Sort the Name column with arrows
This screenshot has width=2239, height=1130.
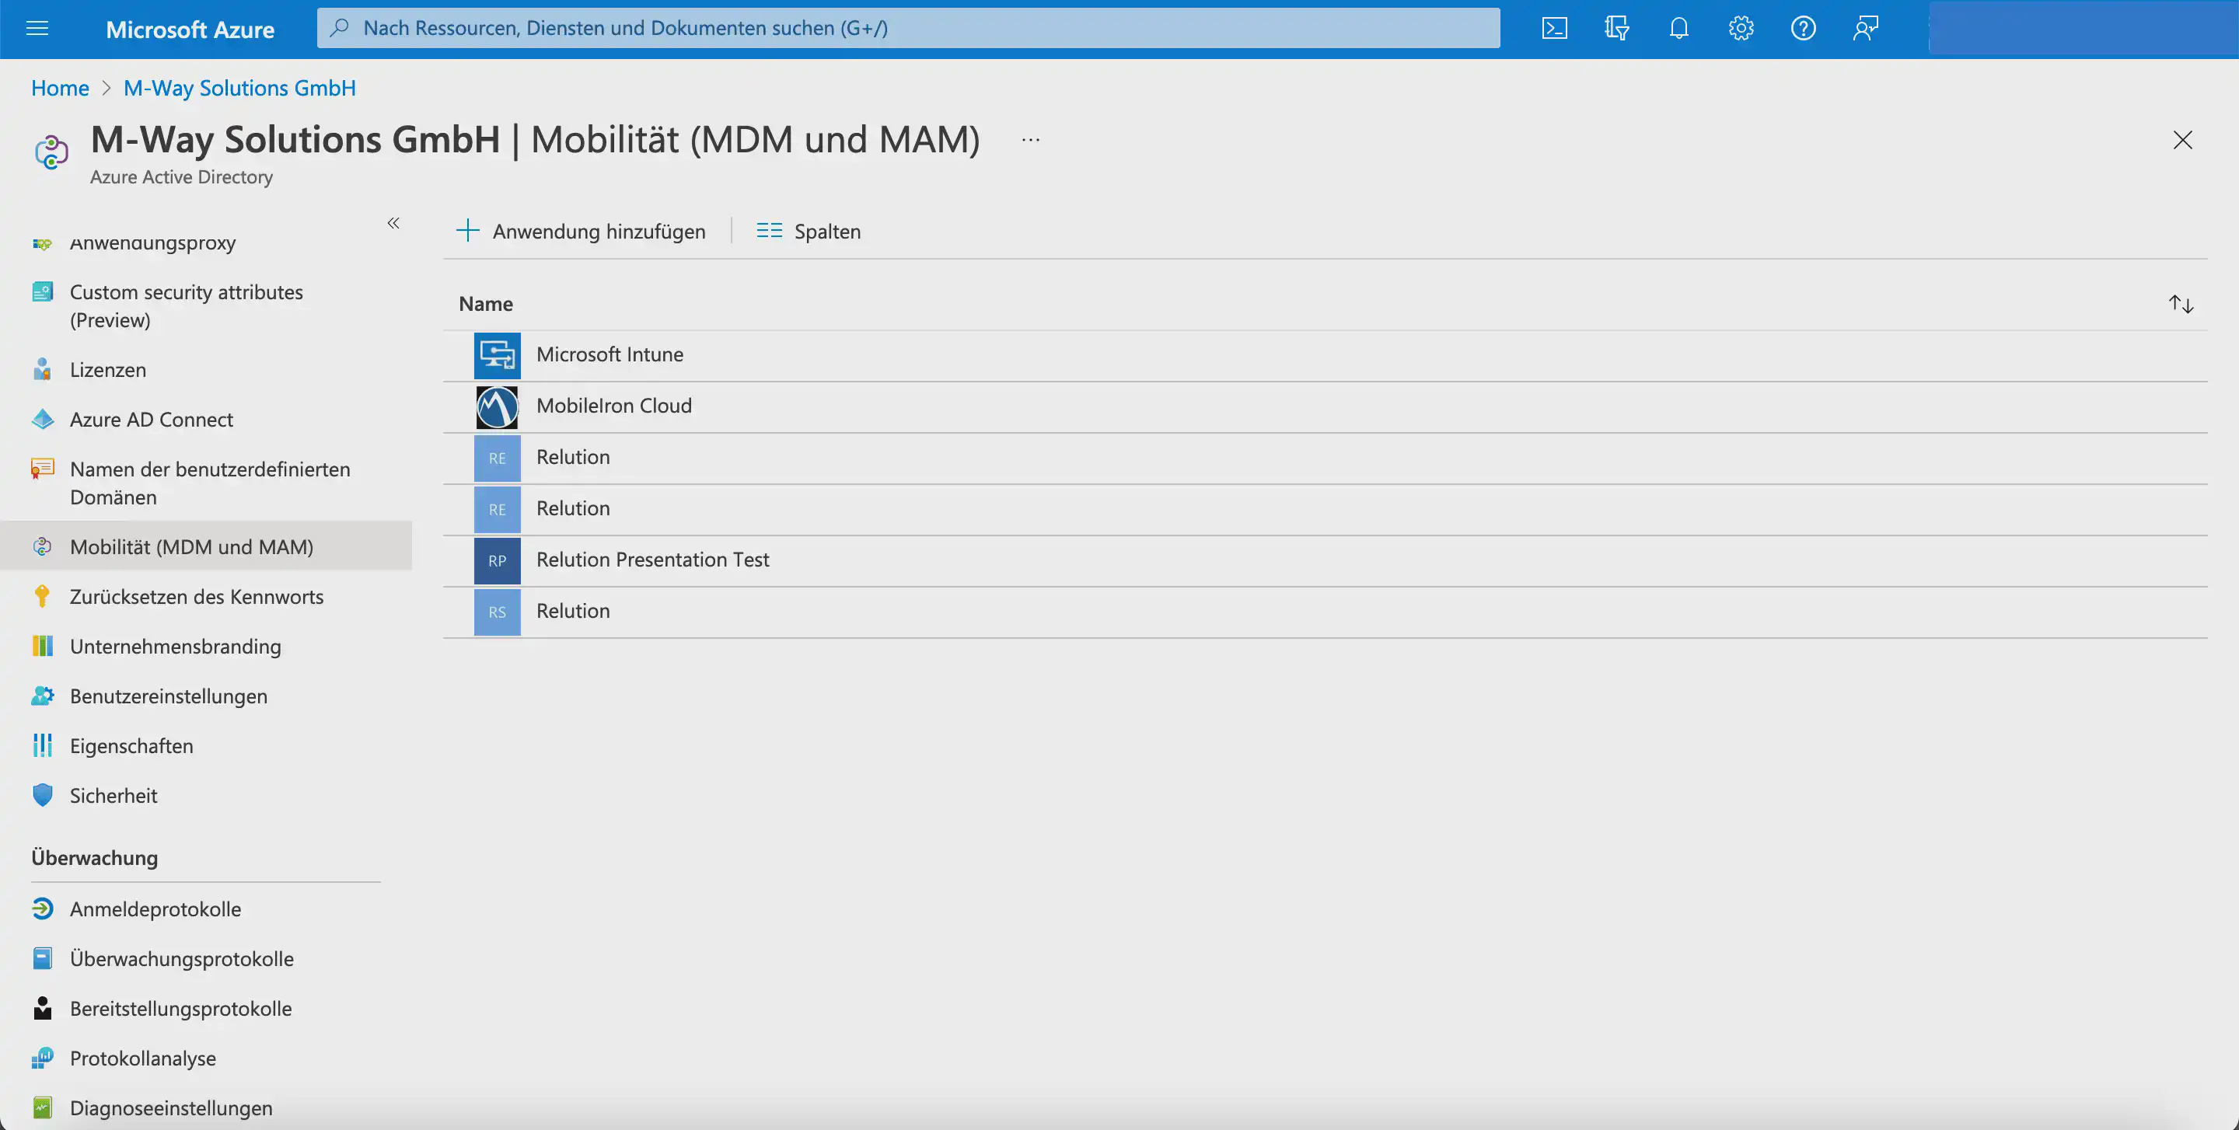[x=2181, y=304]
